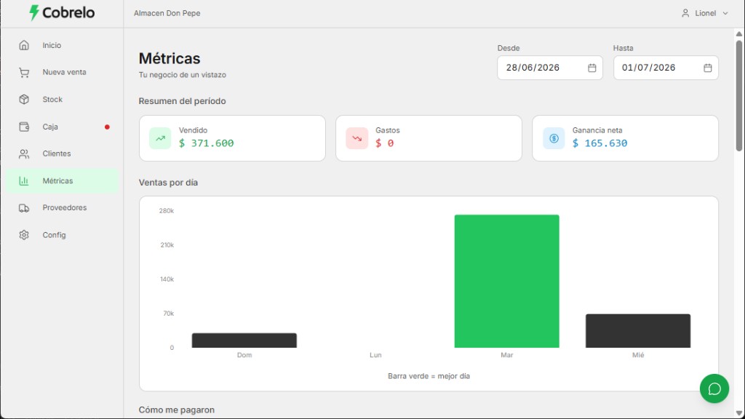This screenshot has width=745, height=419.
Task: Click the Proveedores truck icon
Action: point(24,208)
